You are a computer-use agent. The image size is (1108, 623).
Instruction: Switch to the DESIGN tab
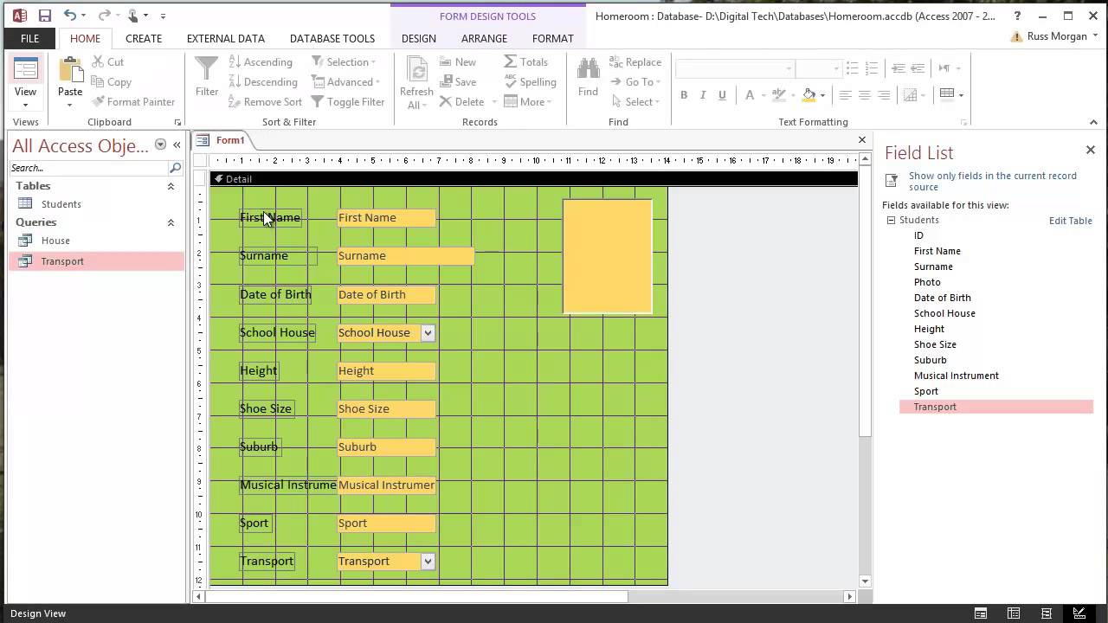click(419, 38)
